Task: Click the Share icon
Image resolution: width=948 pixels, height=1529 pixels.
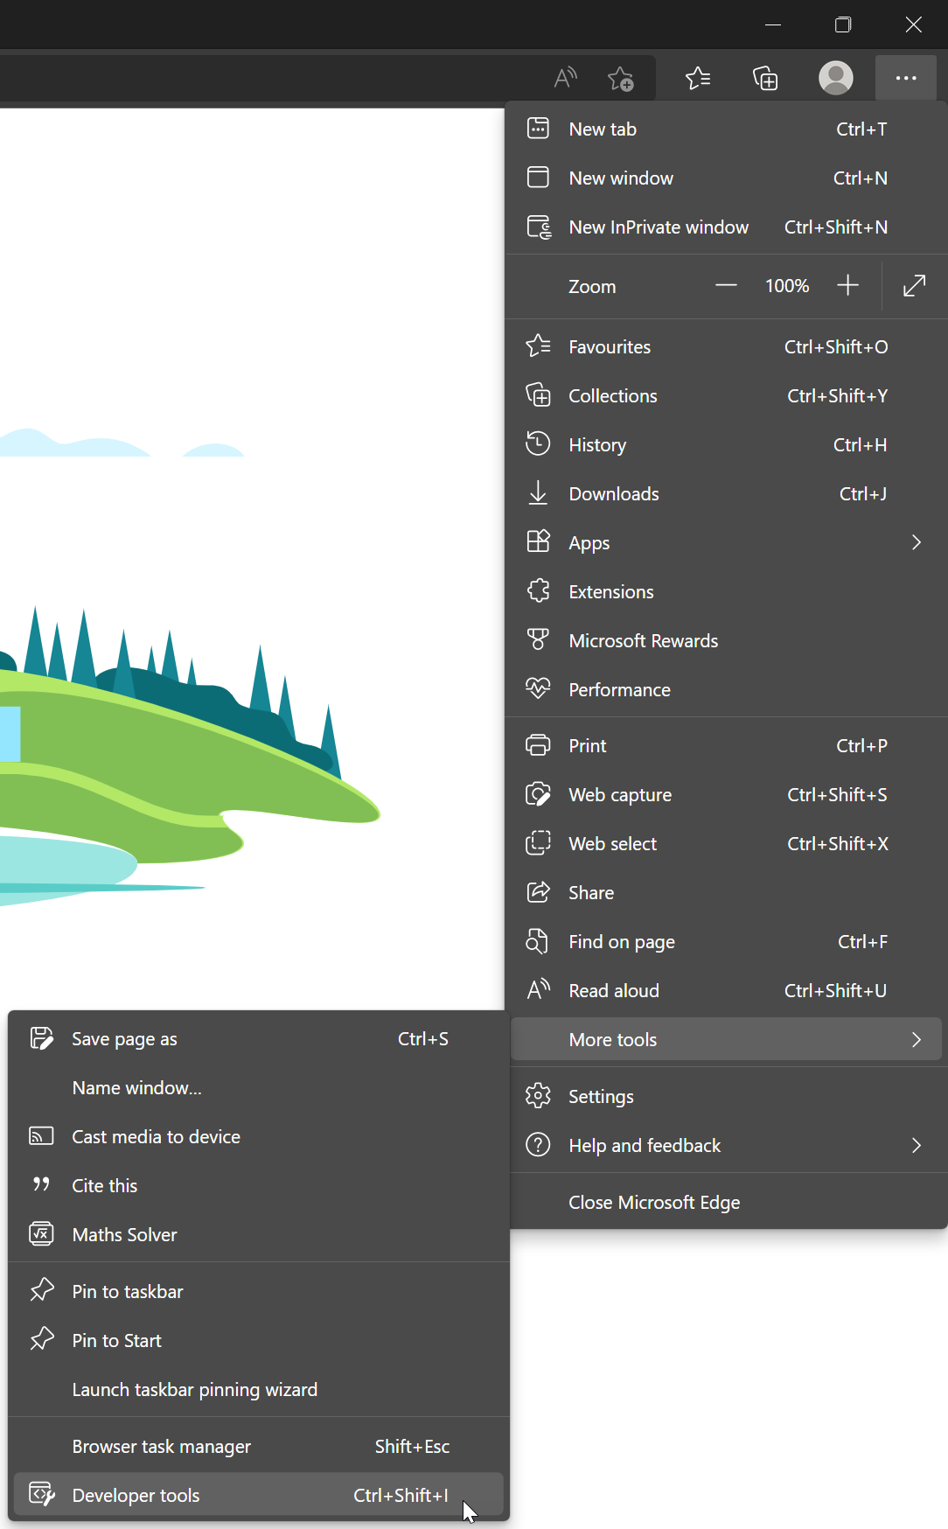Action: point(538,892)
